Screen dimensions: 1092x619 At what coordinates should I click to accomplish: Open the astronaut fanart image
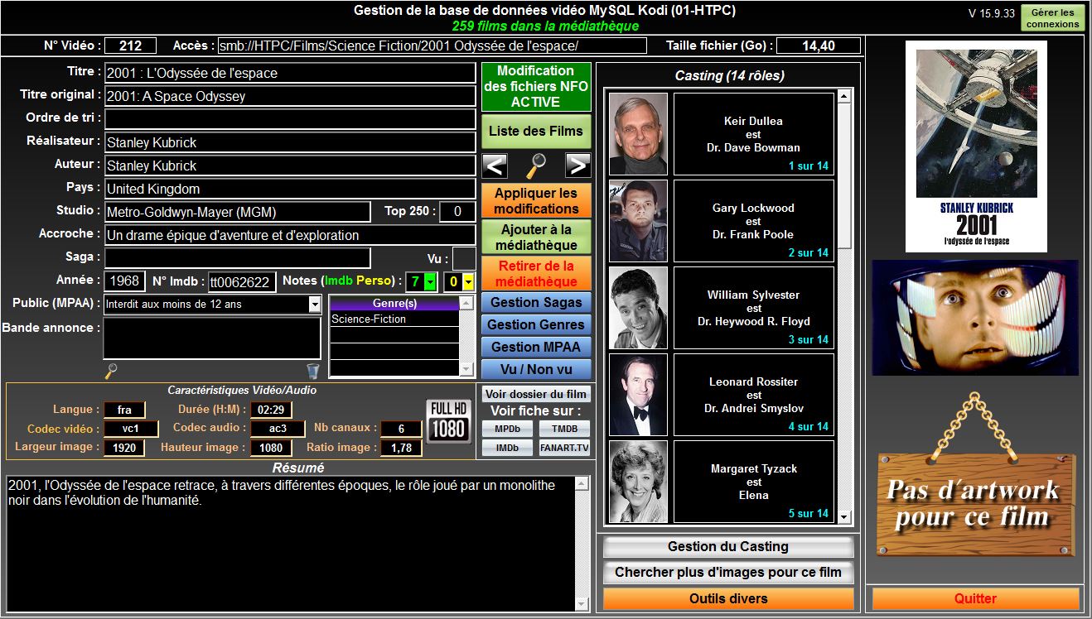click(x=975, y=318)
